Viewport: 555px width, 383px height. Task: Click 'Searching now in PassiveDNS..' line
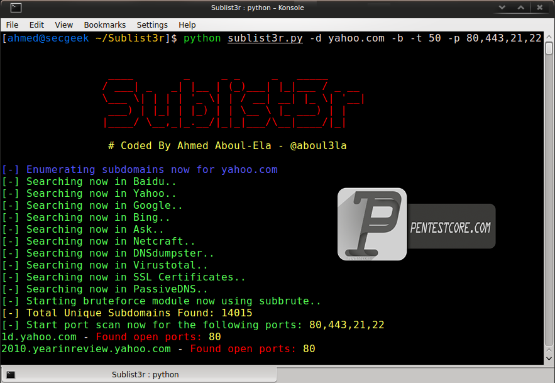click(x=105, y=289)
